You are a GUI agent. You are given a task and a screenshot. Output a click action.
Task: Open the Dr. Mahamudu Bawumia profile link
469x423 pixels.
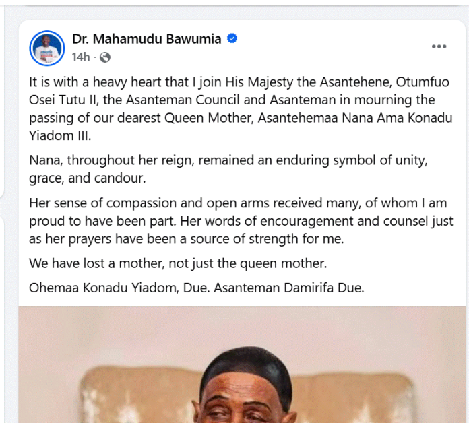pyautogui.click(x=146, y=39)
